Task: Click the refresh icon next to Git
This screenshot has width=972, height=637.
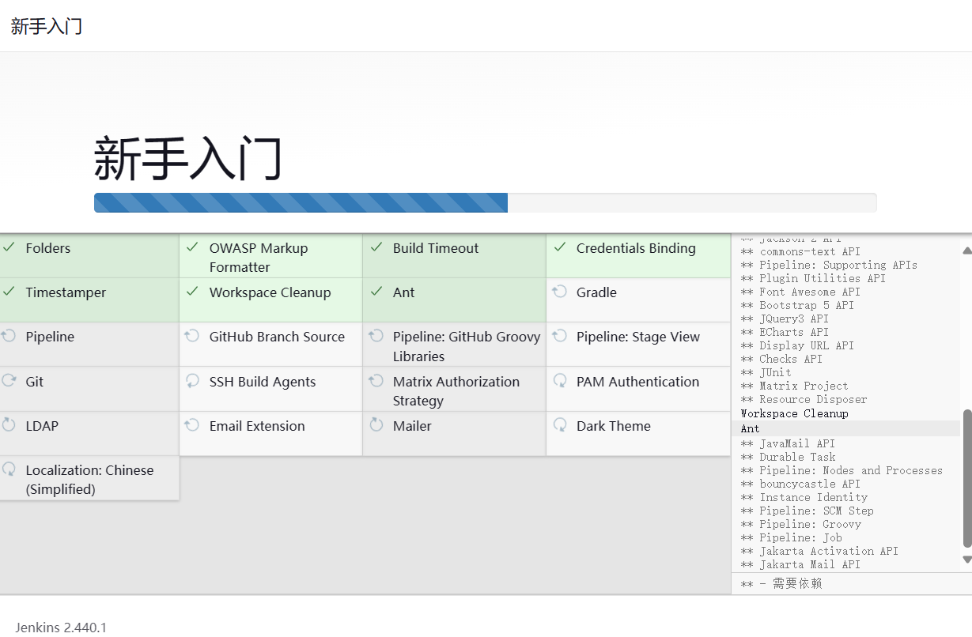Action: [9, 381]
